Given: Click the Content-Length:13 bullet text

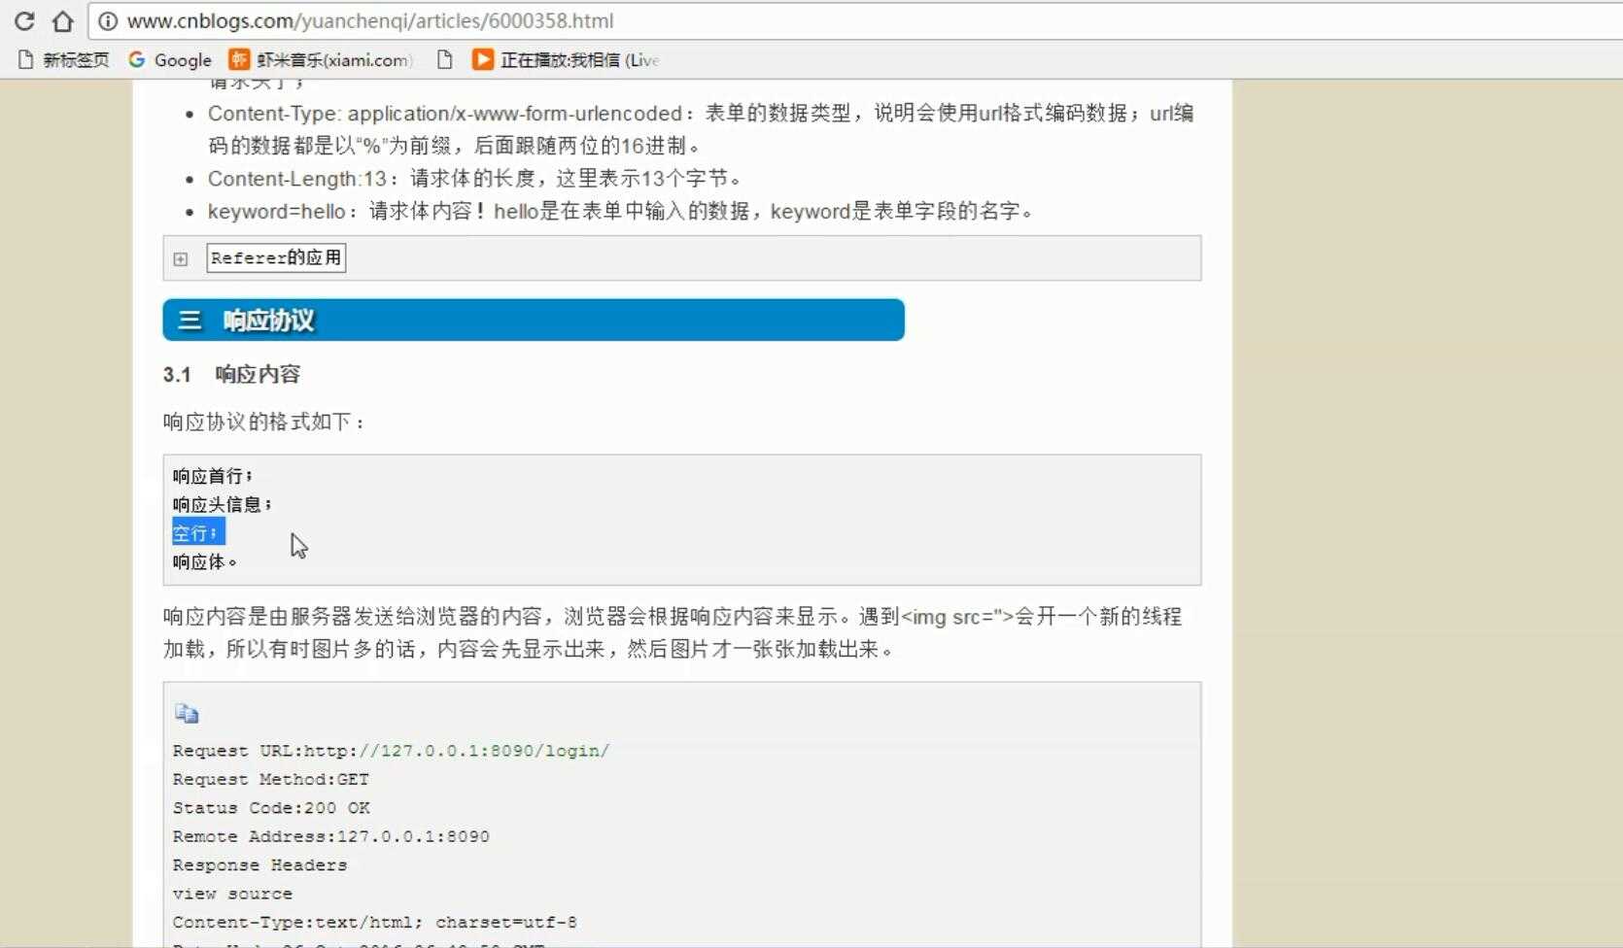Looking at the screenshot, I should 477,178.
